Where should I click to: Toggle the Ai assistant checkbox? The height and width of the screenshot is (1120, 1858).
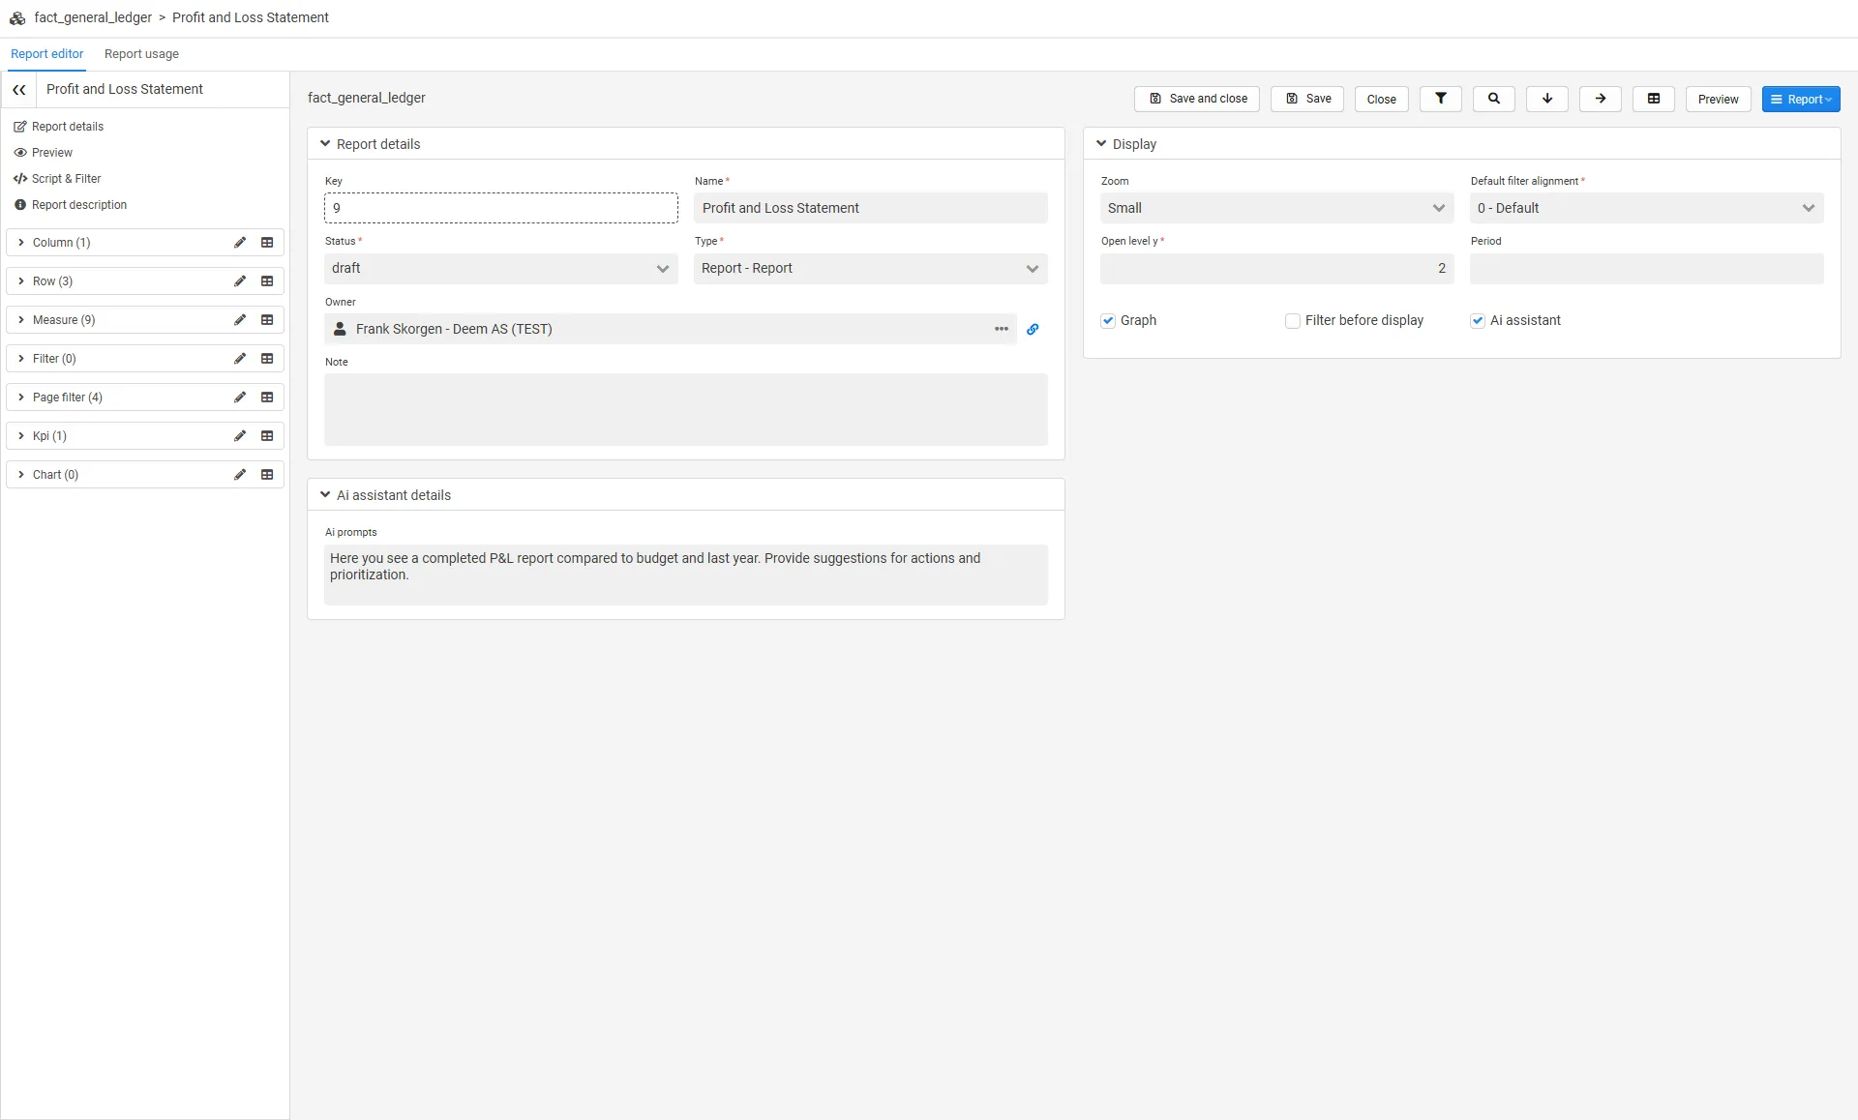(x=1478, y=320)
